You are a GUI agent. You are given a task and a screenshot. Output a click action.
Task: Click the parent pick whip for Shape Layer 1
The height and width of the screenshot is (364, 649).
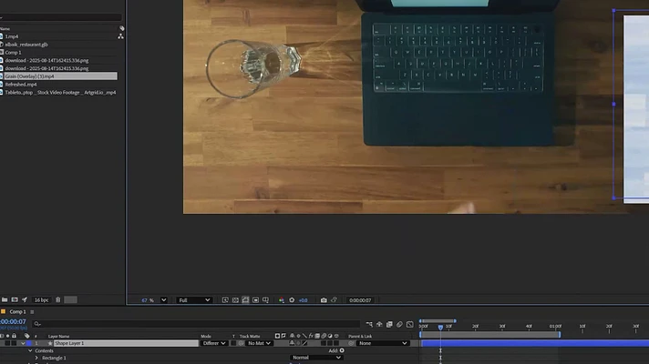tap(351, 343)
